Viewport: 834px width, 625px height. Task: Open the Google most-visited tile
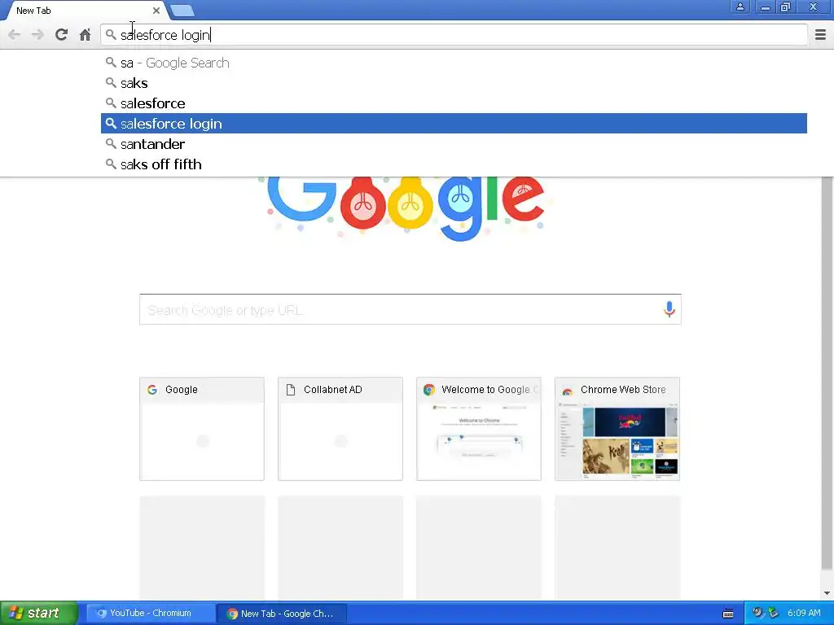(x=202, y=429)
